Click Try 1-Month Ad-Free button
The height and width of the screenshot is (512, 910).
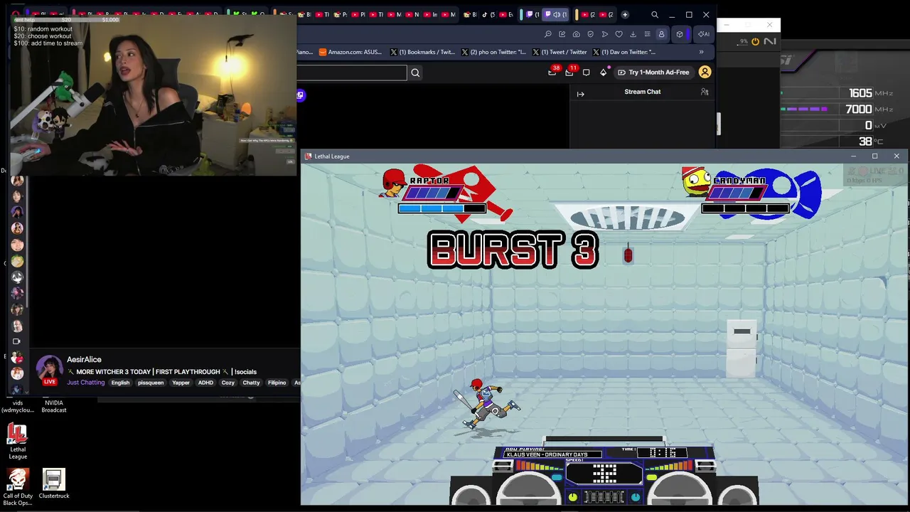tap(653, 73)
